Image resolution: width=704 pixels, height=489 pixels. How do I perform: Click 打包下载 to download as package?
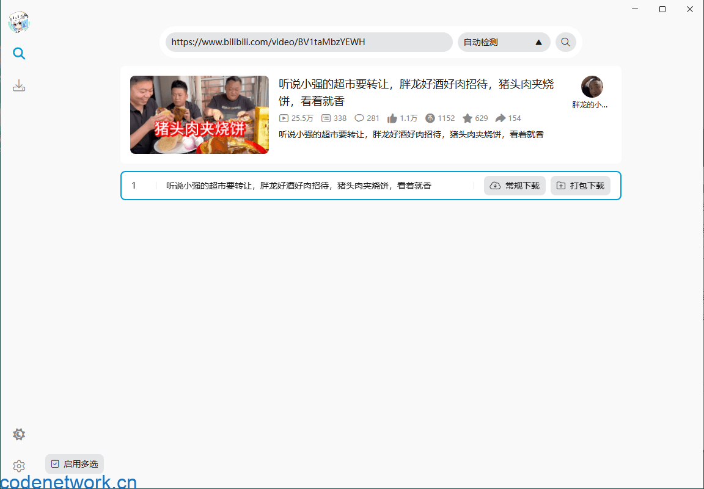point(581,186)
